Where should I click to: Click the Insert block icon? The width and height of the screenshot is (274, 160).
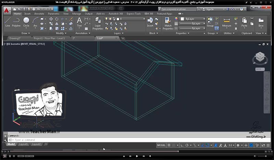[x=150, y=22]
